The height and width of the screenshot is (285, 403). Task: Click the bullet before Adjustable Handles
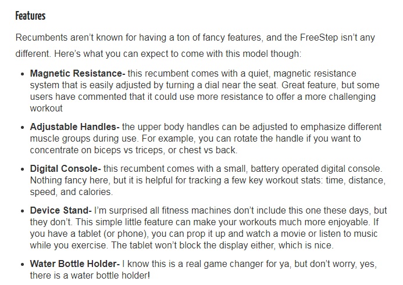(23, 128)
